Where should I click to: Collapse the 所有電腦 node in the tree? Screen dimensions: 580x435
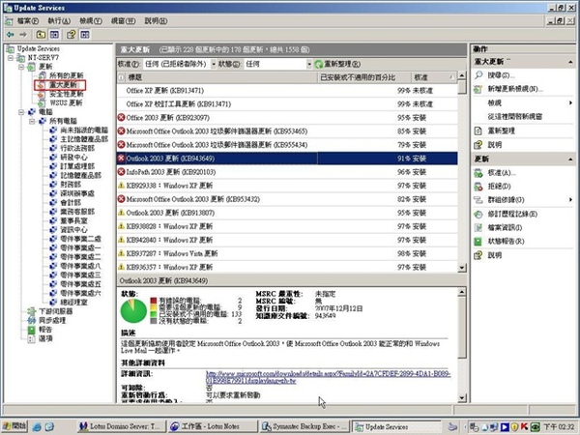(32, 122)
